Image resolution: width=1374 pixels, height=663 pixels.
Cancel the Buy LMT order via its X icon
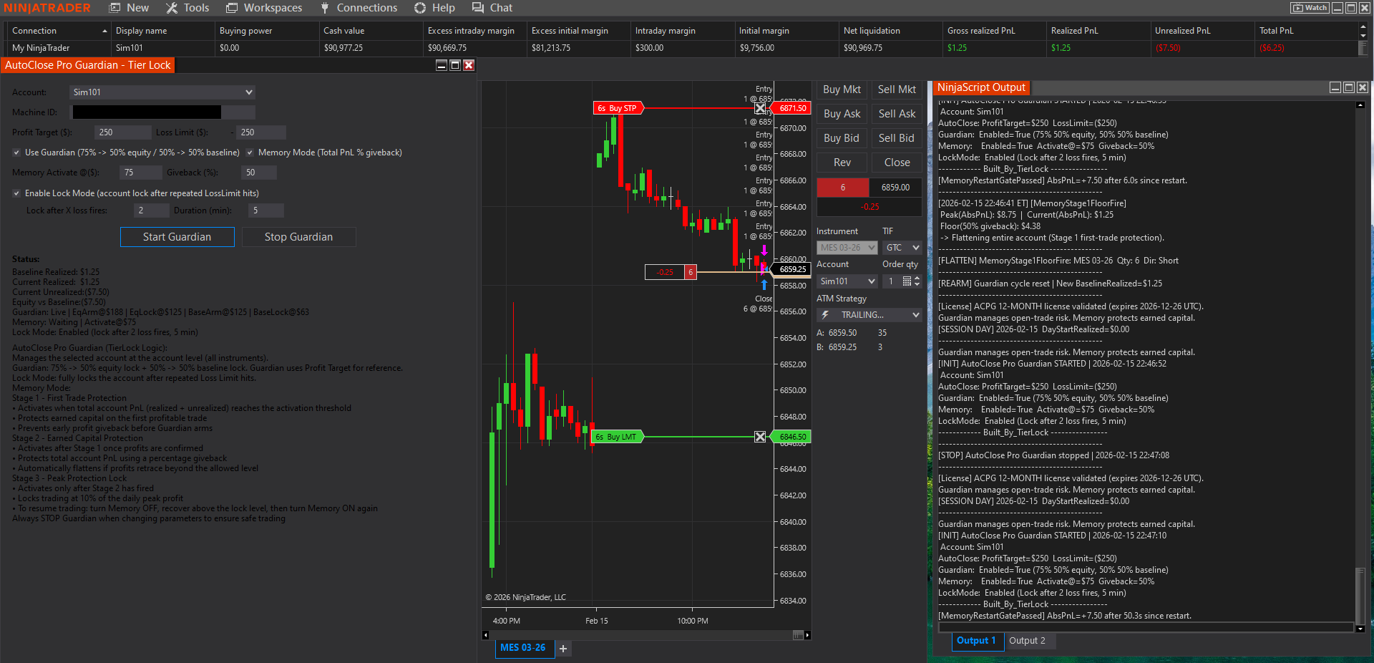tap(760, 437)
